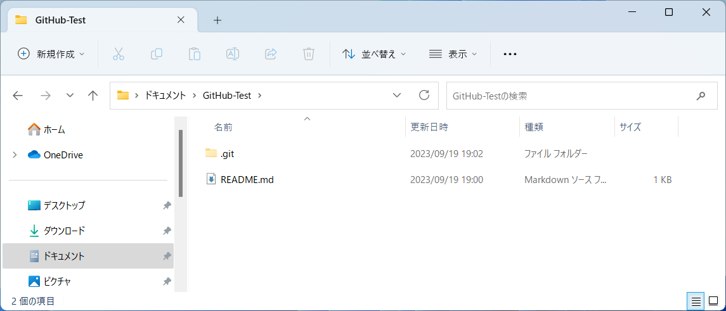Select the GitHub-Test tab
Image resolution: width=726 pixels, height=311 pixels.
pos(95,20)
